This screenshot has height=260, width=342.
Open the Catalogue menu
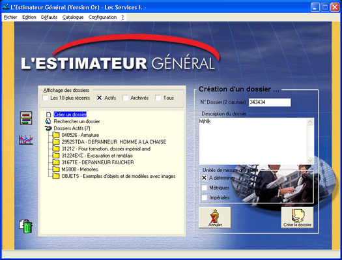(73, 17)
